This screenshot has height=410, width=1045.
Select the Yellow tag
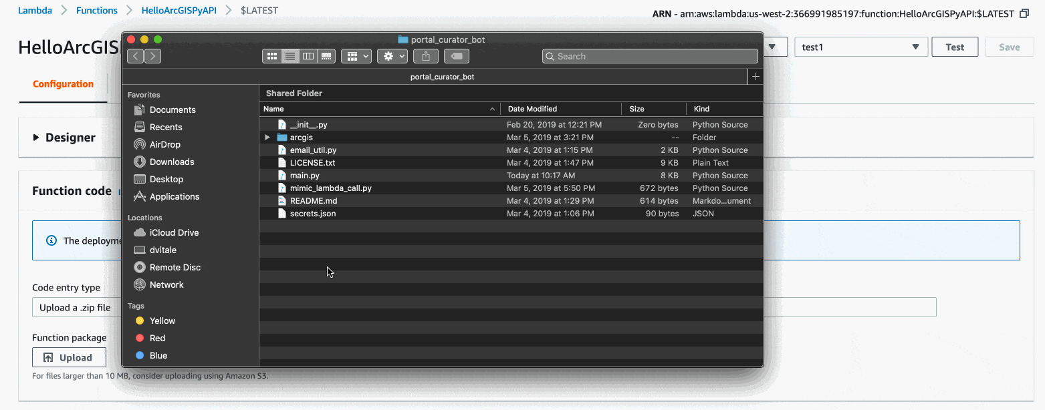pyautogui.click(x=162, y=321)
